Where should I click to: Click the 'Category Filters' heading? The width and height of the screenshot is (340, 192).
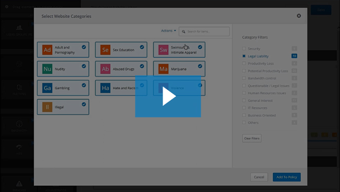(255, 38)
